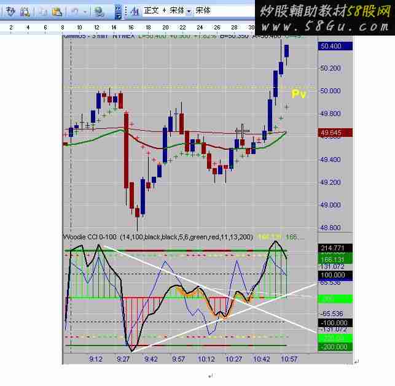Click the Undo arrow icon

(74, 11)
